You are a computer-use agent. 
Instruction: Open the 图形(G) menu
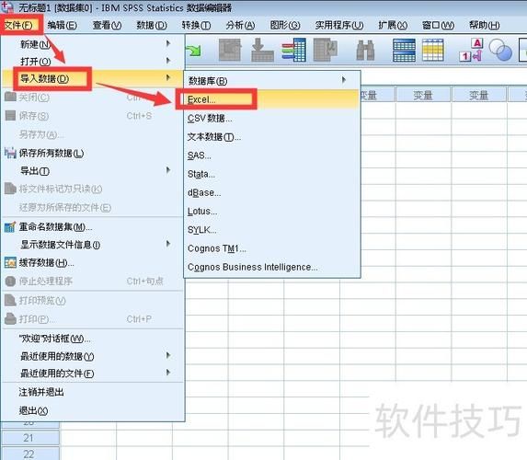click(x=285, y=25)
